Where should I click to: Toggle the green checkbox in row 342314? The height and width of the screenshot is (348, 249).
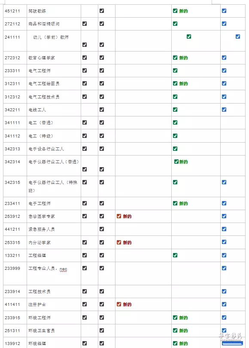tap(176, 162)
